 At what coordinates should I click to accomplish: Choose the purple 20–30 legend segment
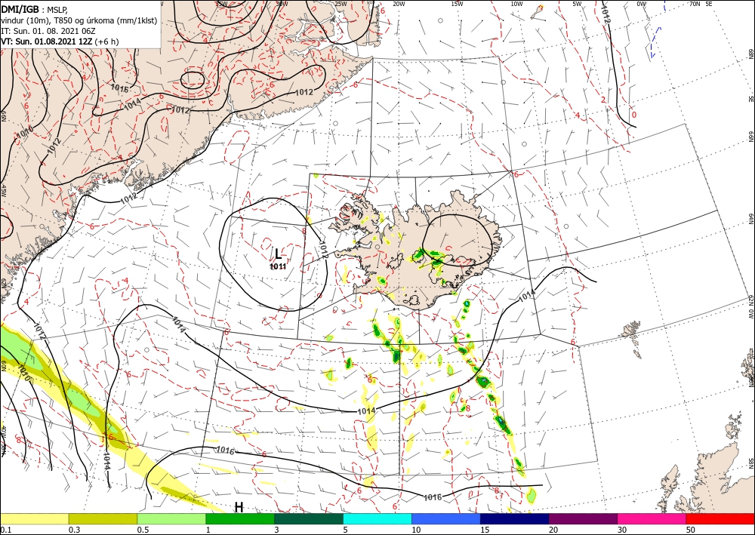(x=583, y=518)
